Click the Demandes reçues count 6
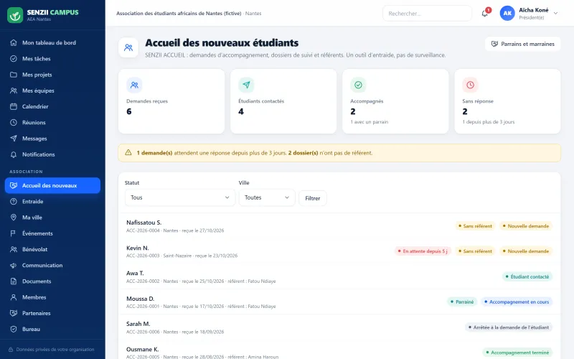This screenshot has width=574, height=359. [x=129, y=111]
